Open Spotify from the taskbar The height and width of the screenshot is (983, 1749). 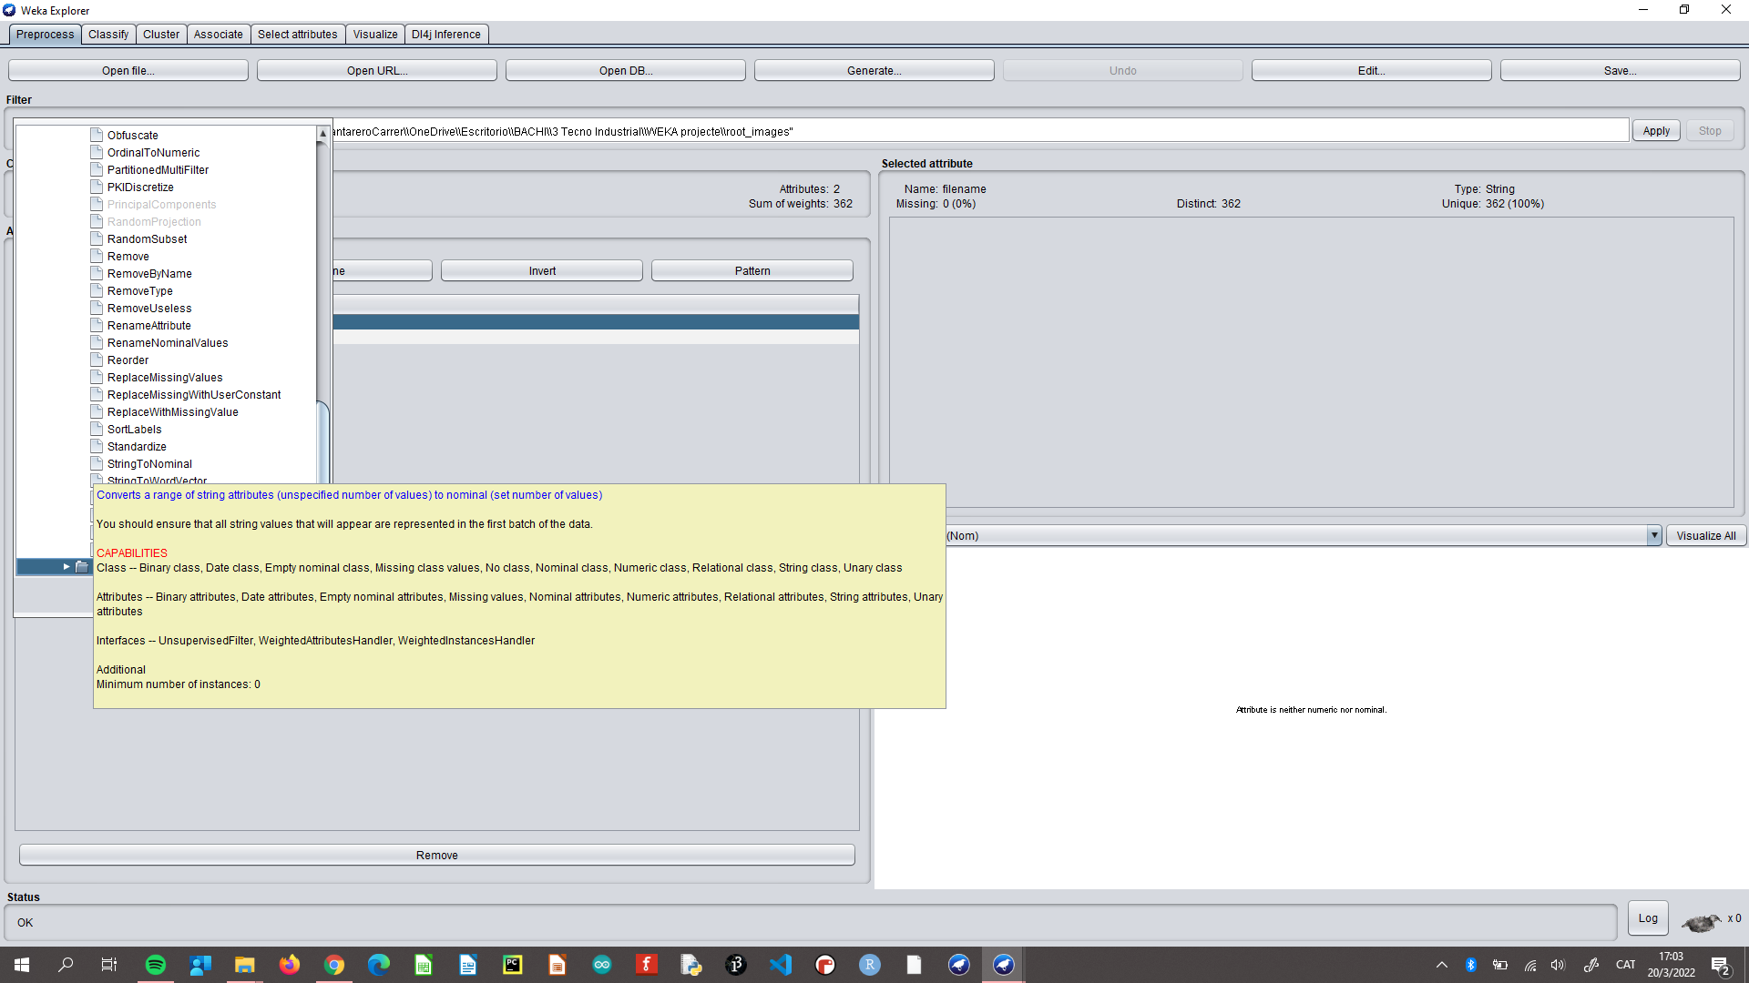coord(156,965)
